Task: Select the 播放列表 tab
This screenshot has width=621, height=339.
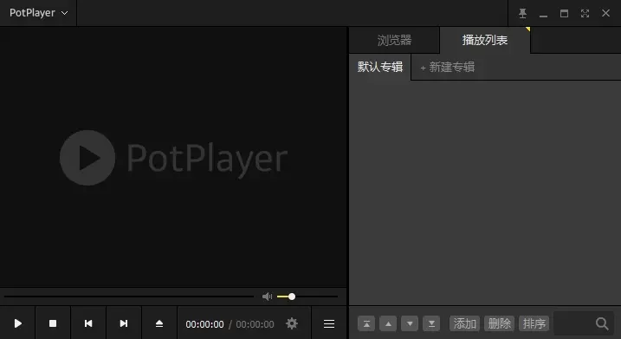Action: click(485, 40)
